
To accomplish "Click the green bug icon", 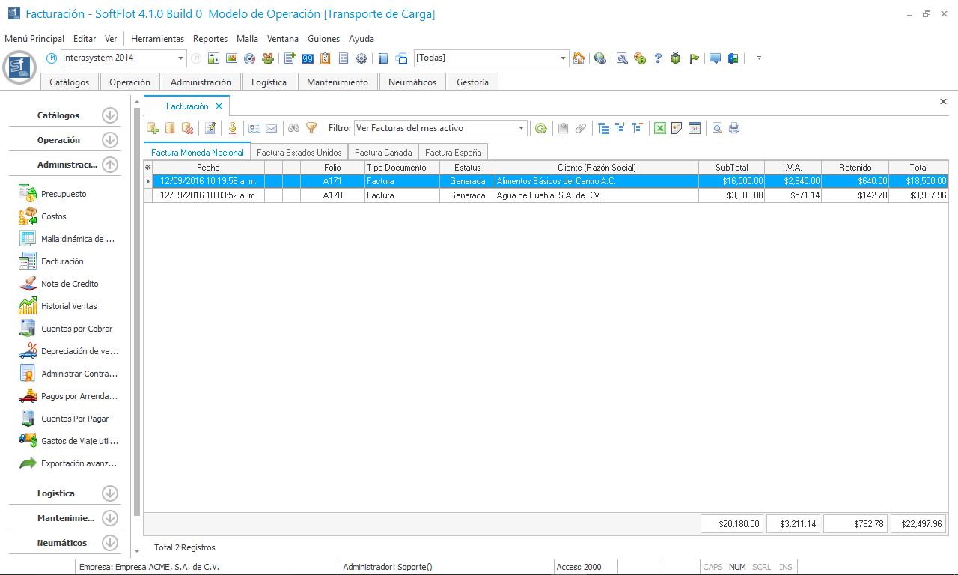I will [x=676, y=58].
